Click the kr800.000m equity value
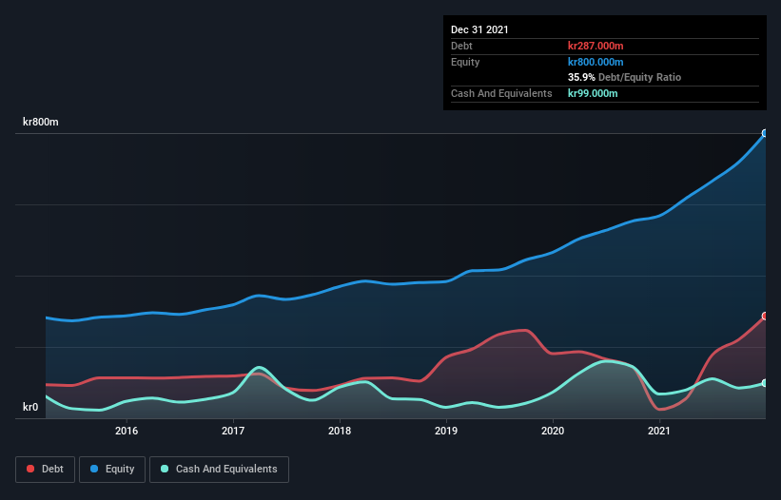Screen dimensions: 781x500 (x=596, y=62)
